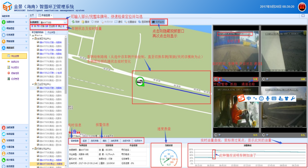Expand the 统计报表 section chevron

[26, 160]
